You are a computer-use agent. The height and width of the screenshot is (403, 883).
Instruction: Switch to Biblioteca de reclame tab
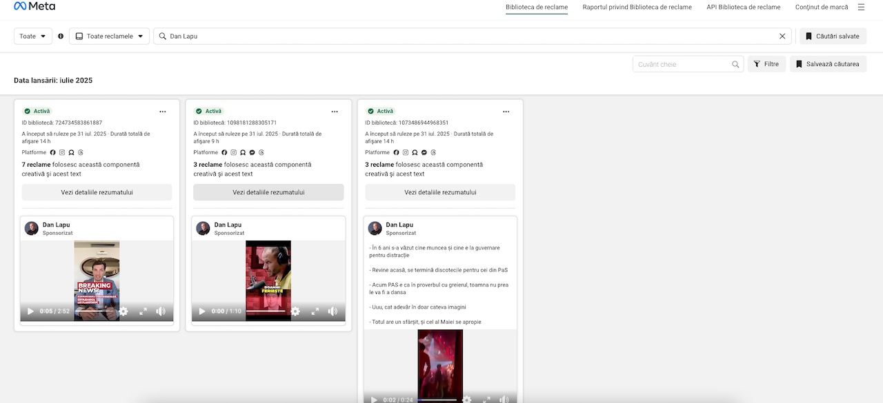click(x=537, y=7)
